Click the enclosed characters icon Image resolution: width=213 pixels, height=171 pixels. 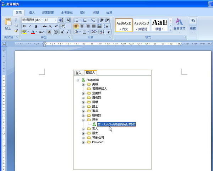56,32
